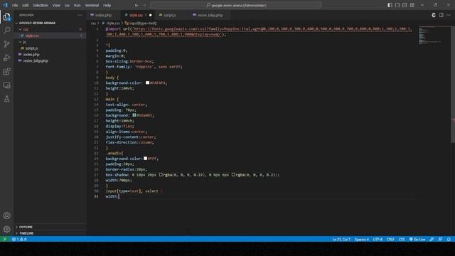Click the person feedback icon in status bar
The width and height of the screenshot is (455, 256).
click(x=440, y=239)
